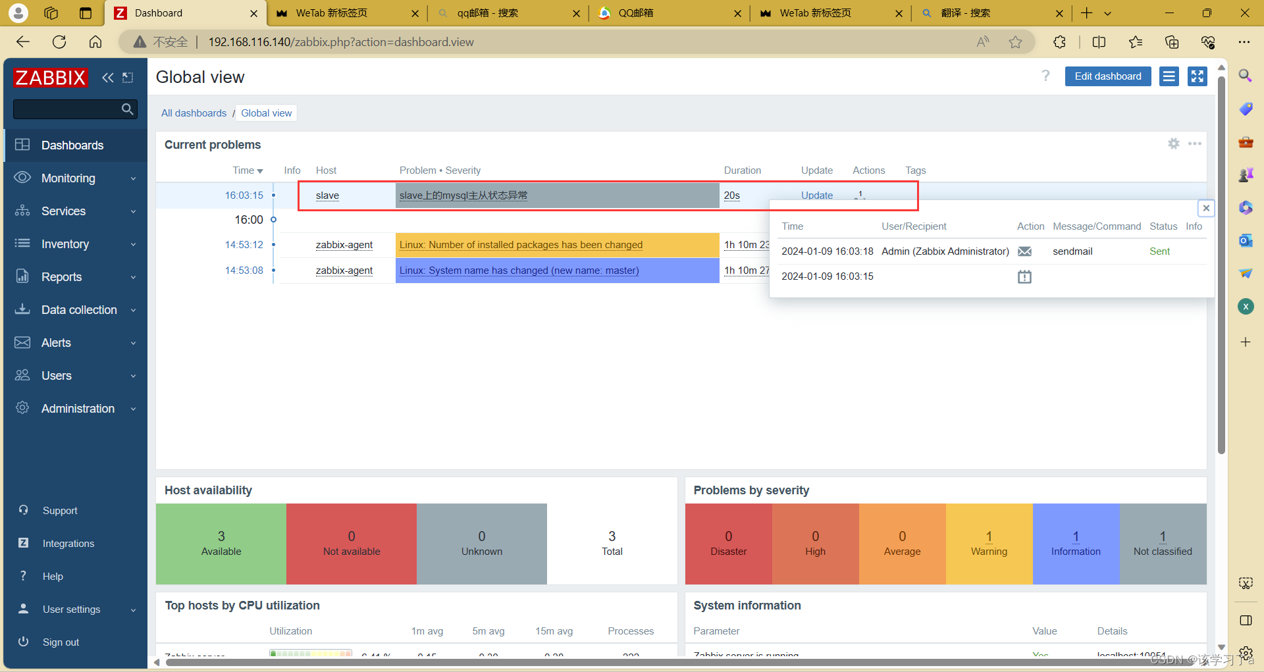Add page to favorites star icon
This screenshot has width=1264, height=672.
pos(1015,42)
